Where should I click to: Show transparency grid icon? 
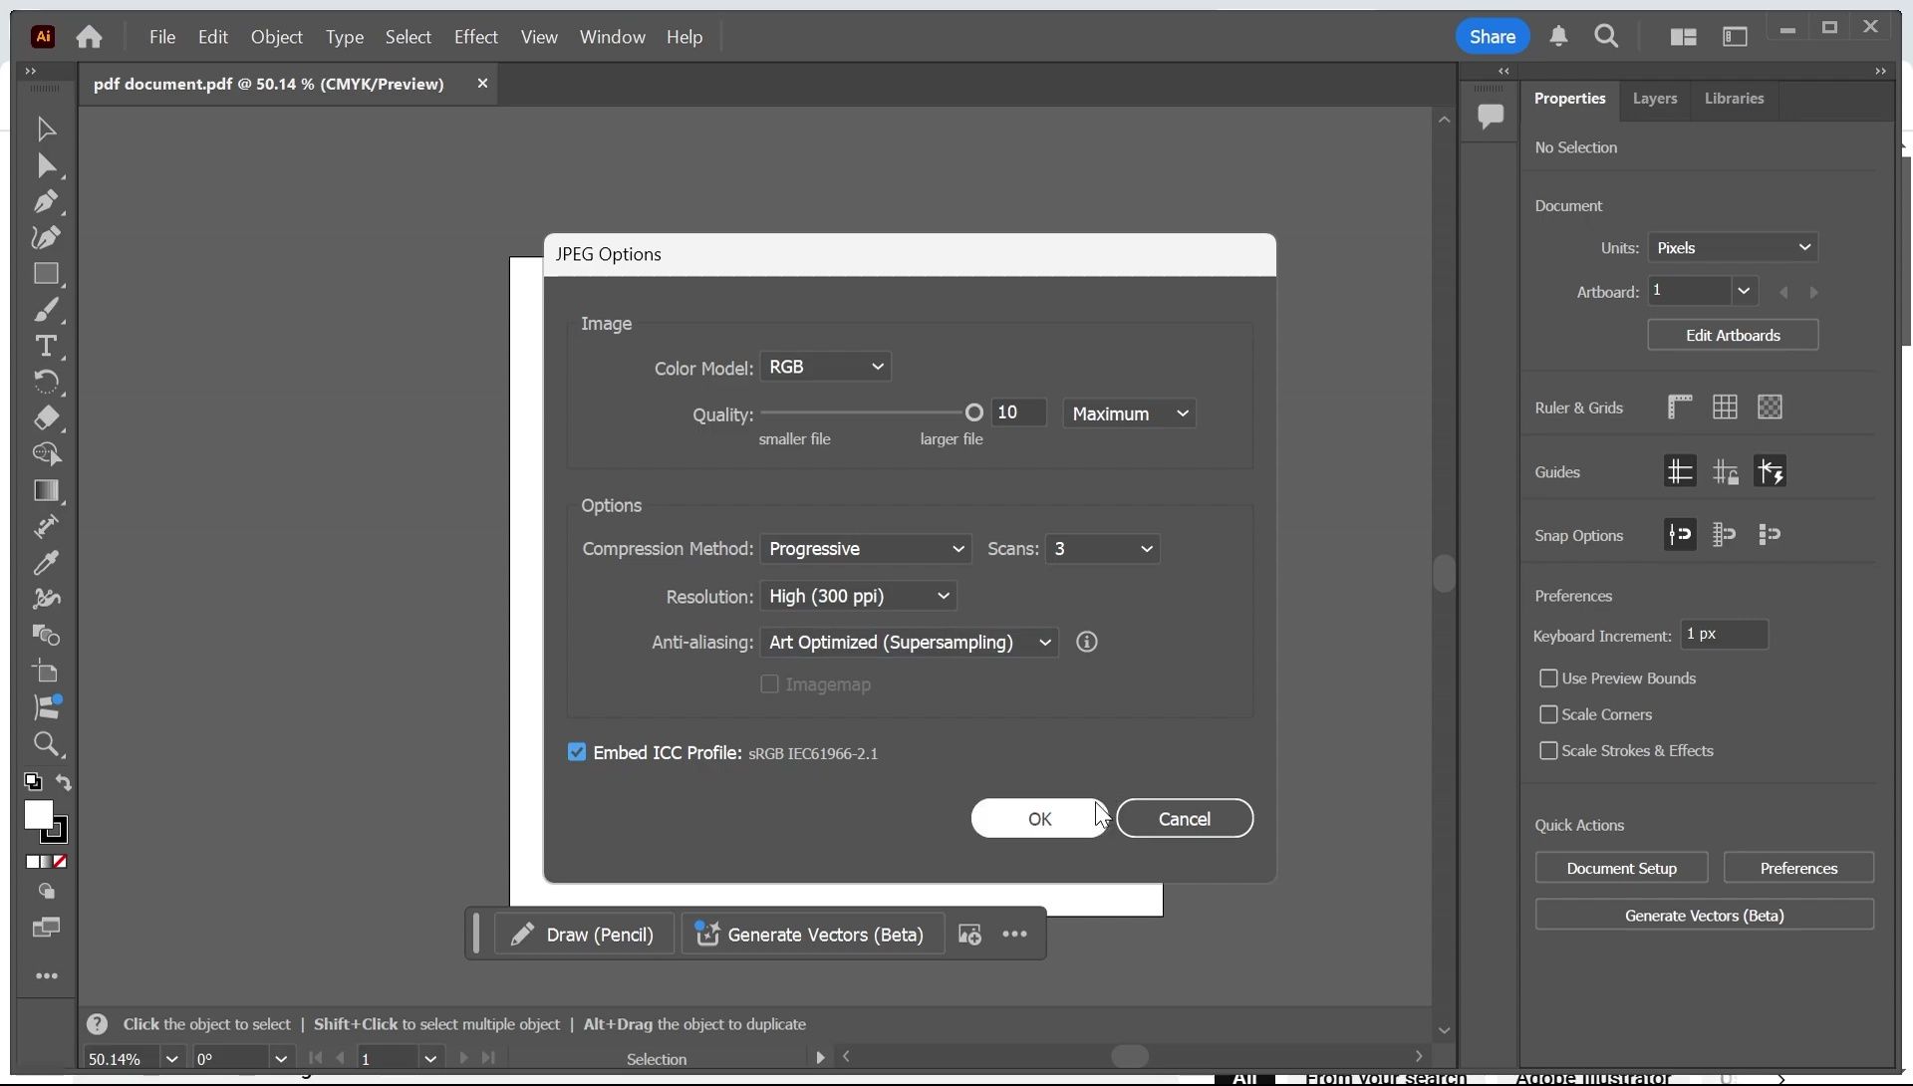pos(1770,407)
